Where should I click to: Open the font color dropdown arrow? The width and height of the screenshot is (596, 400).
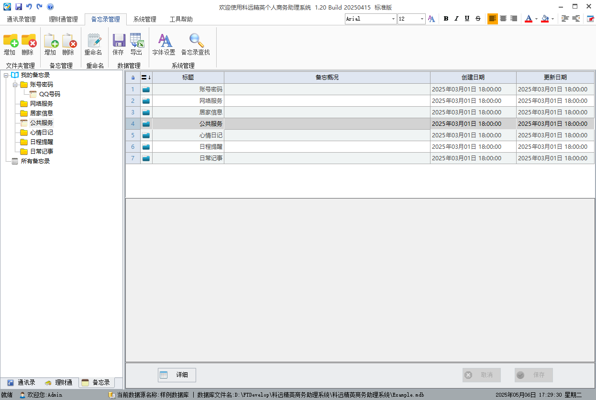tap(536, 19)
